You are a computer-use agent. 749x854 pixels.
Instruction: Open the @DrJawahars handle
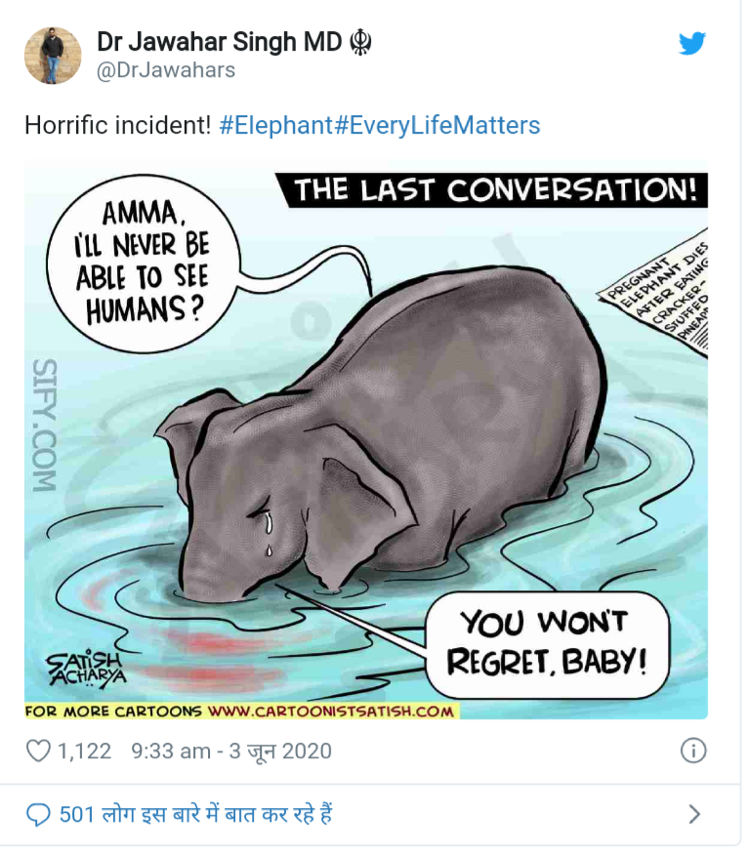point(166,70)
